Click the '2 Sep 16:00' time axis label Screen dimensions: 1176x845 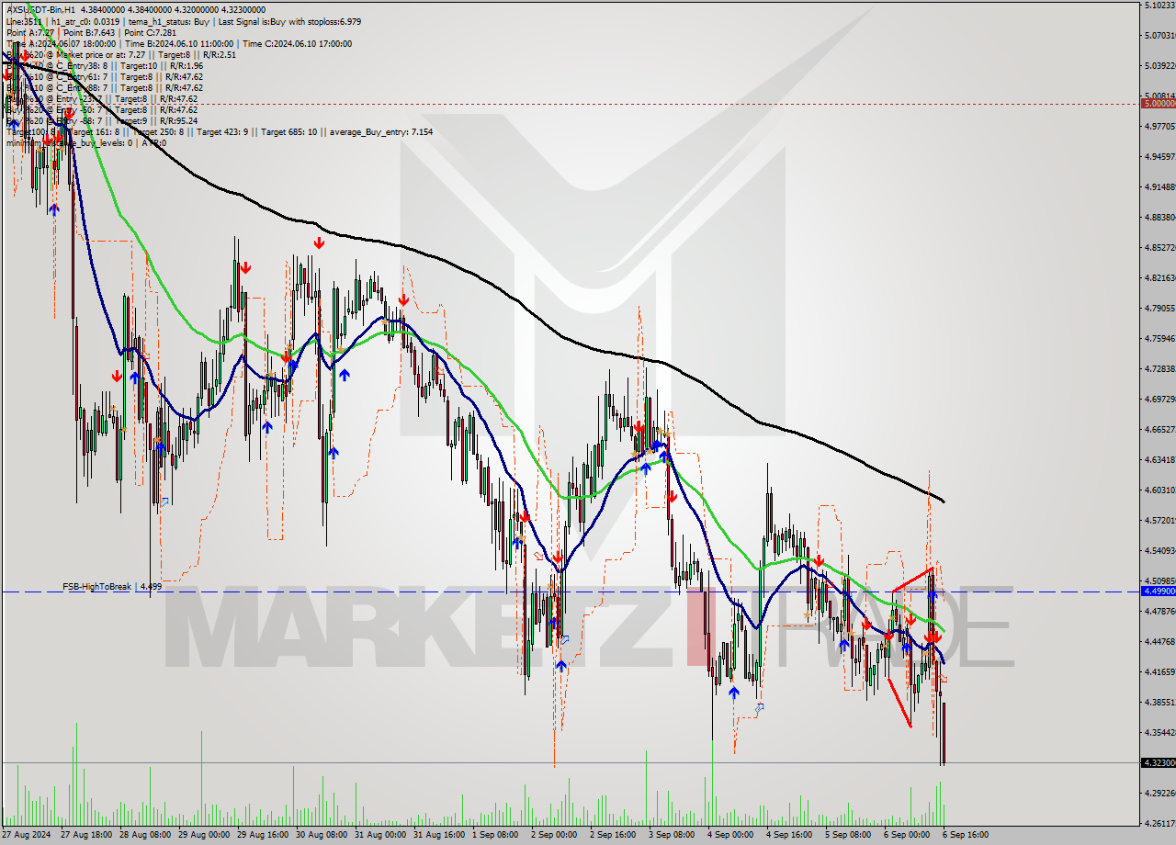tap(614, 835)
